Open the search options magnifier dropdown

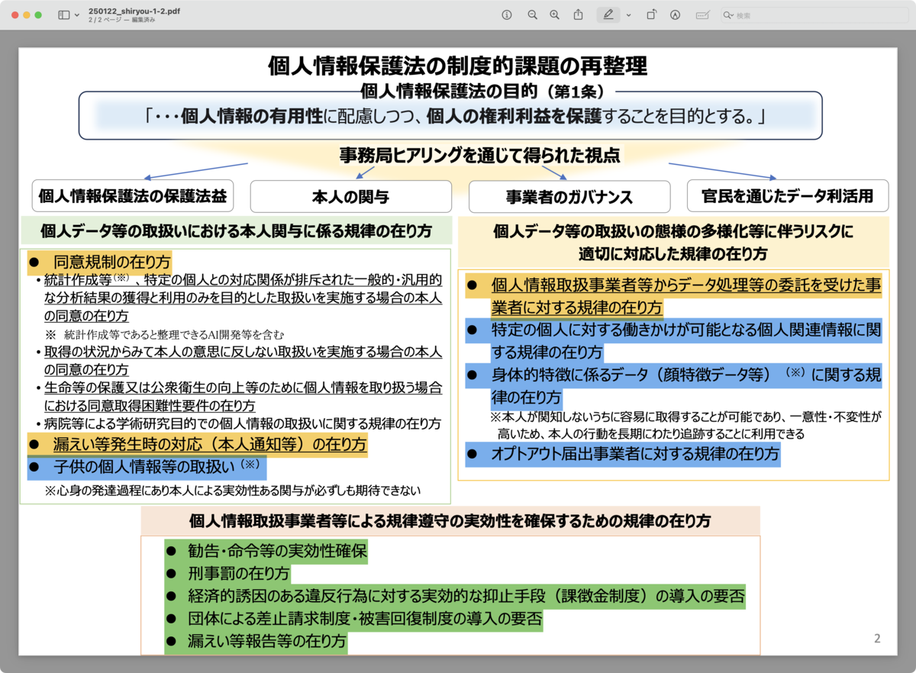pos(729,15)
